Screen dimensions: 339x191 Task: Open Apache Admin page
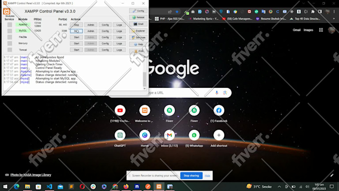91,25
